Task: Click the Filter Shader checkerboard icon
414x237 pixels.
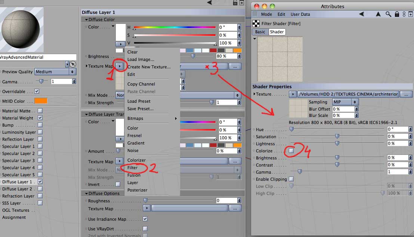Action: coord(256,24)
